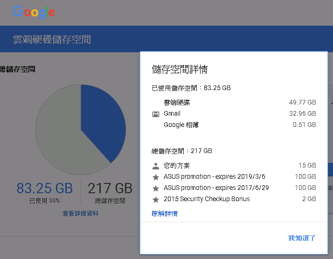Click the blue used-space pie slice
The image size is (333, 259).
tap(102, 119)
